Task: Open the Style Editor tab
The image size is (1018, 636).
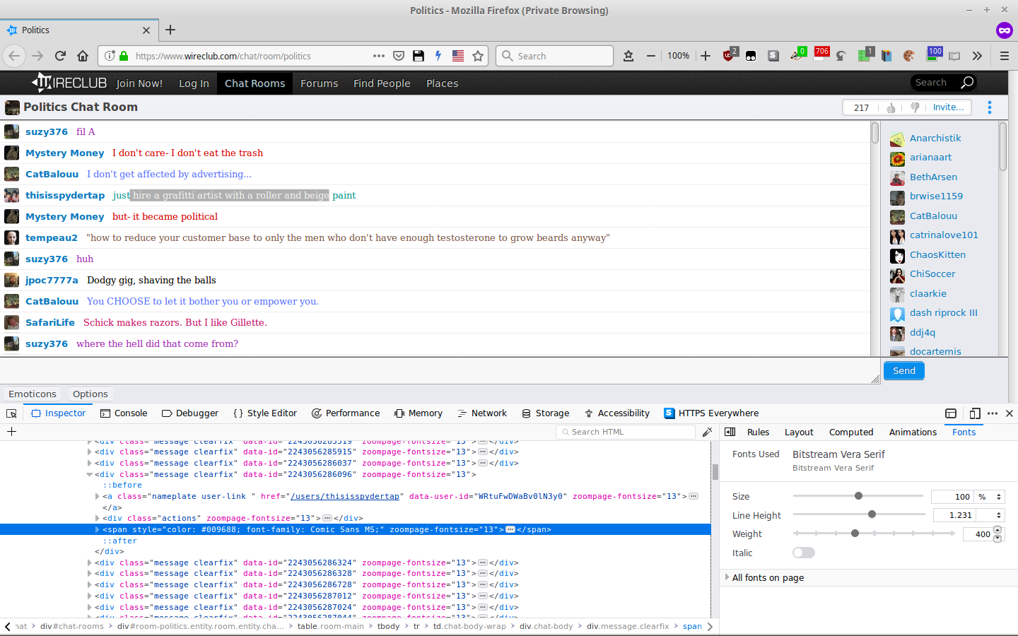Action: pos(265,413)
